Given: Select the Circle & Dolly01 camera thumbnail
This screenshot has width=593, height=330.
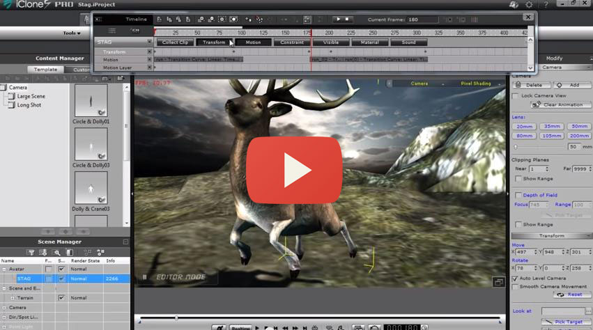Looking at the screenshot, I should pos(91,100).
